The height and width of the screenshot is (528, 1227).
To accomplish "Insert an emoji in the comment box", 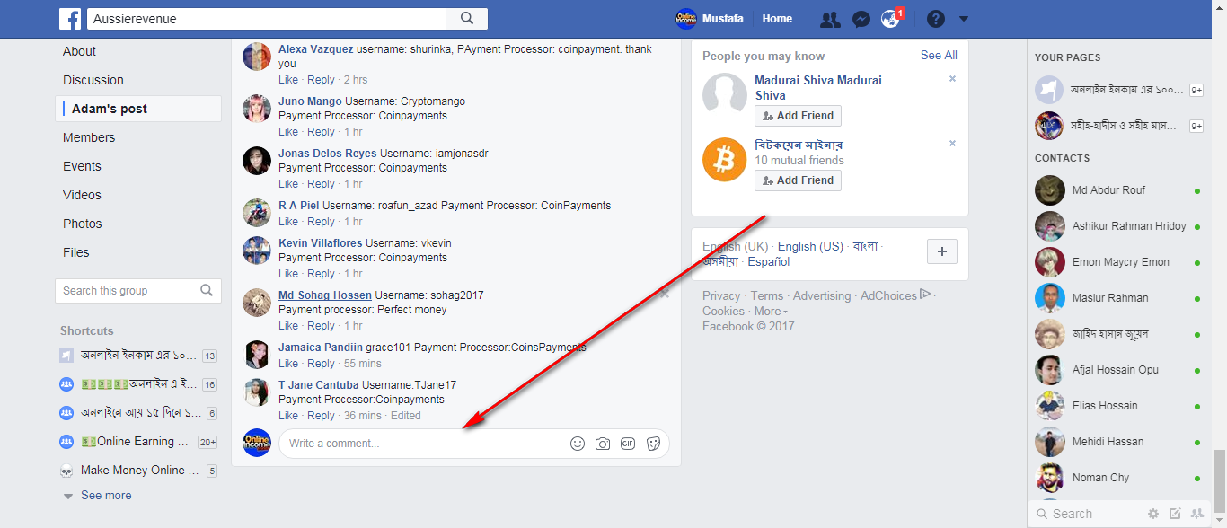I will (578, 444).
